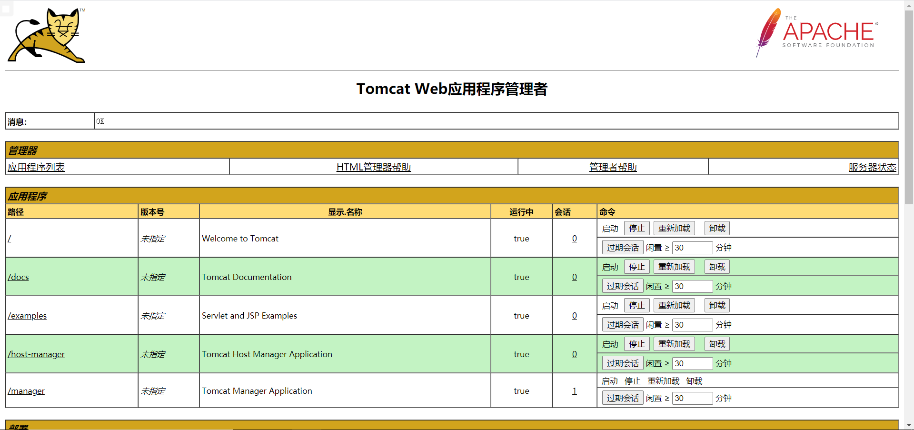Image resolution: width=914 pixels, height=430 pixels.
Task: Click the Apache Software Foundation logo
Action: 817,32
